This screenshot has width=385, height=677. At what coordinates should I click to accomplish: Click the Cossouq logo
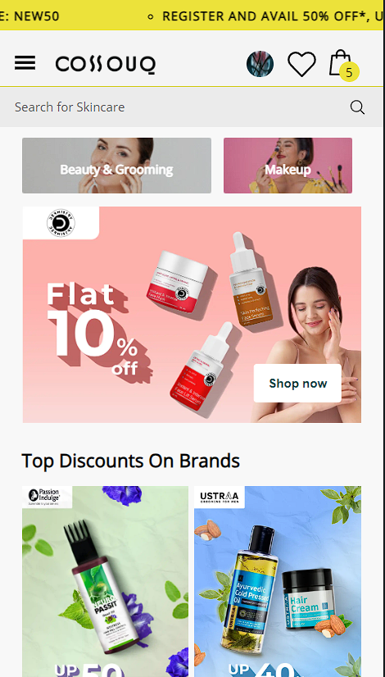(x=106, y=65)
